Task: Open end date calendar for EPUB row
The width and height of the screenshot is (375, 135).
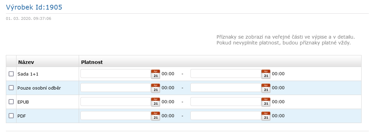Action: coord(266,102)
